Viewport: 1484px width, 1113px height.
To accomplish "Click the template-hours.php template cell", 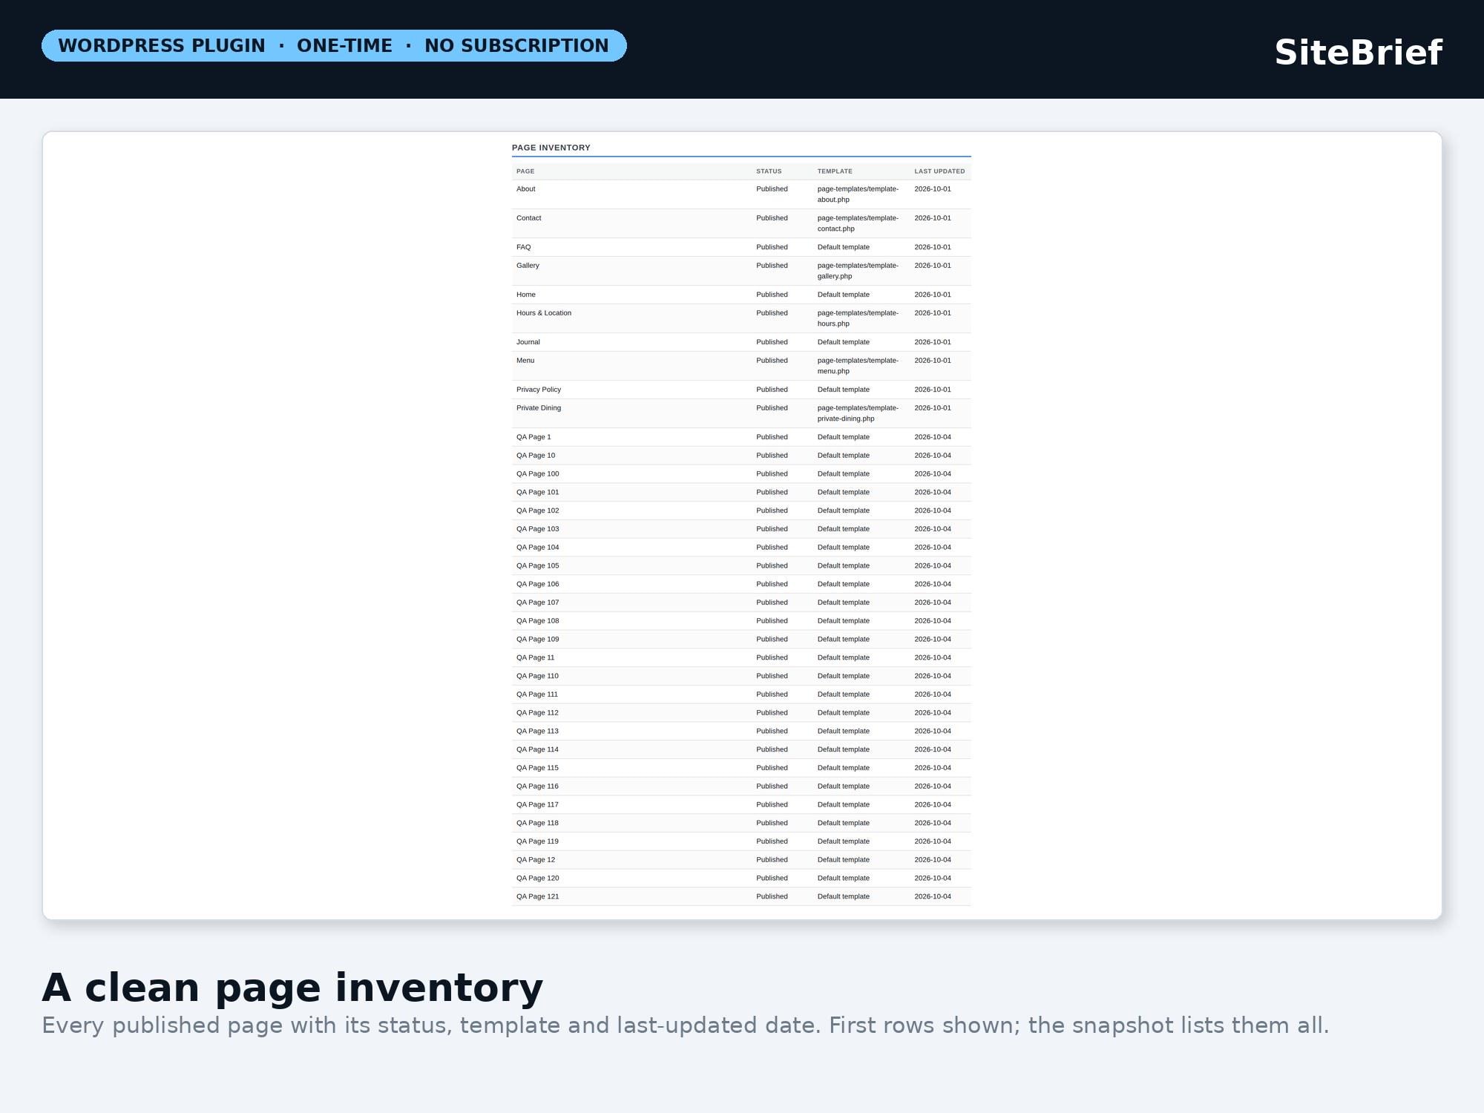I will click(858, 318).
